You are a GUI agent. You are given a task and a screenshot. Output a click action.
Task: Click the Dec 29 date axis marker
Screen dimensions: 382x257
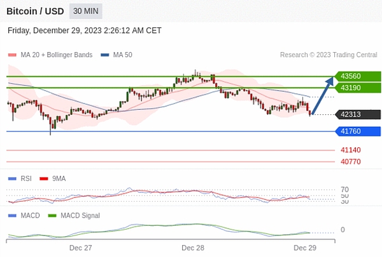pyautogui.click(x=305, y=248)
